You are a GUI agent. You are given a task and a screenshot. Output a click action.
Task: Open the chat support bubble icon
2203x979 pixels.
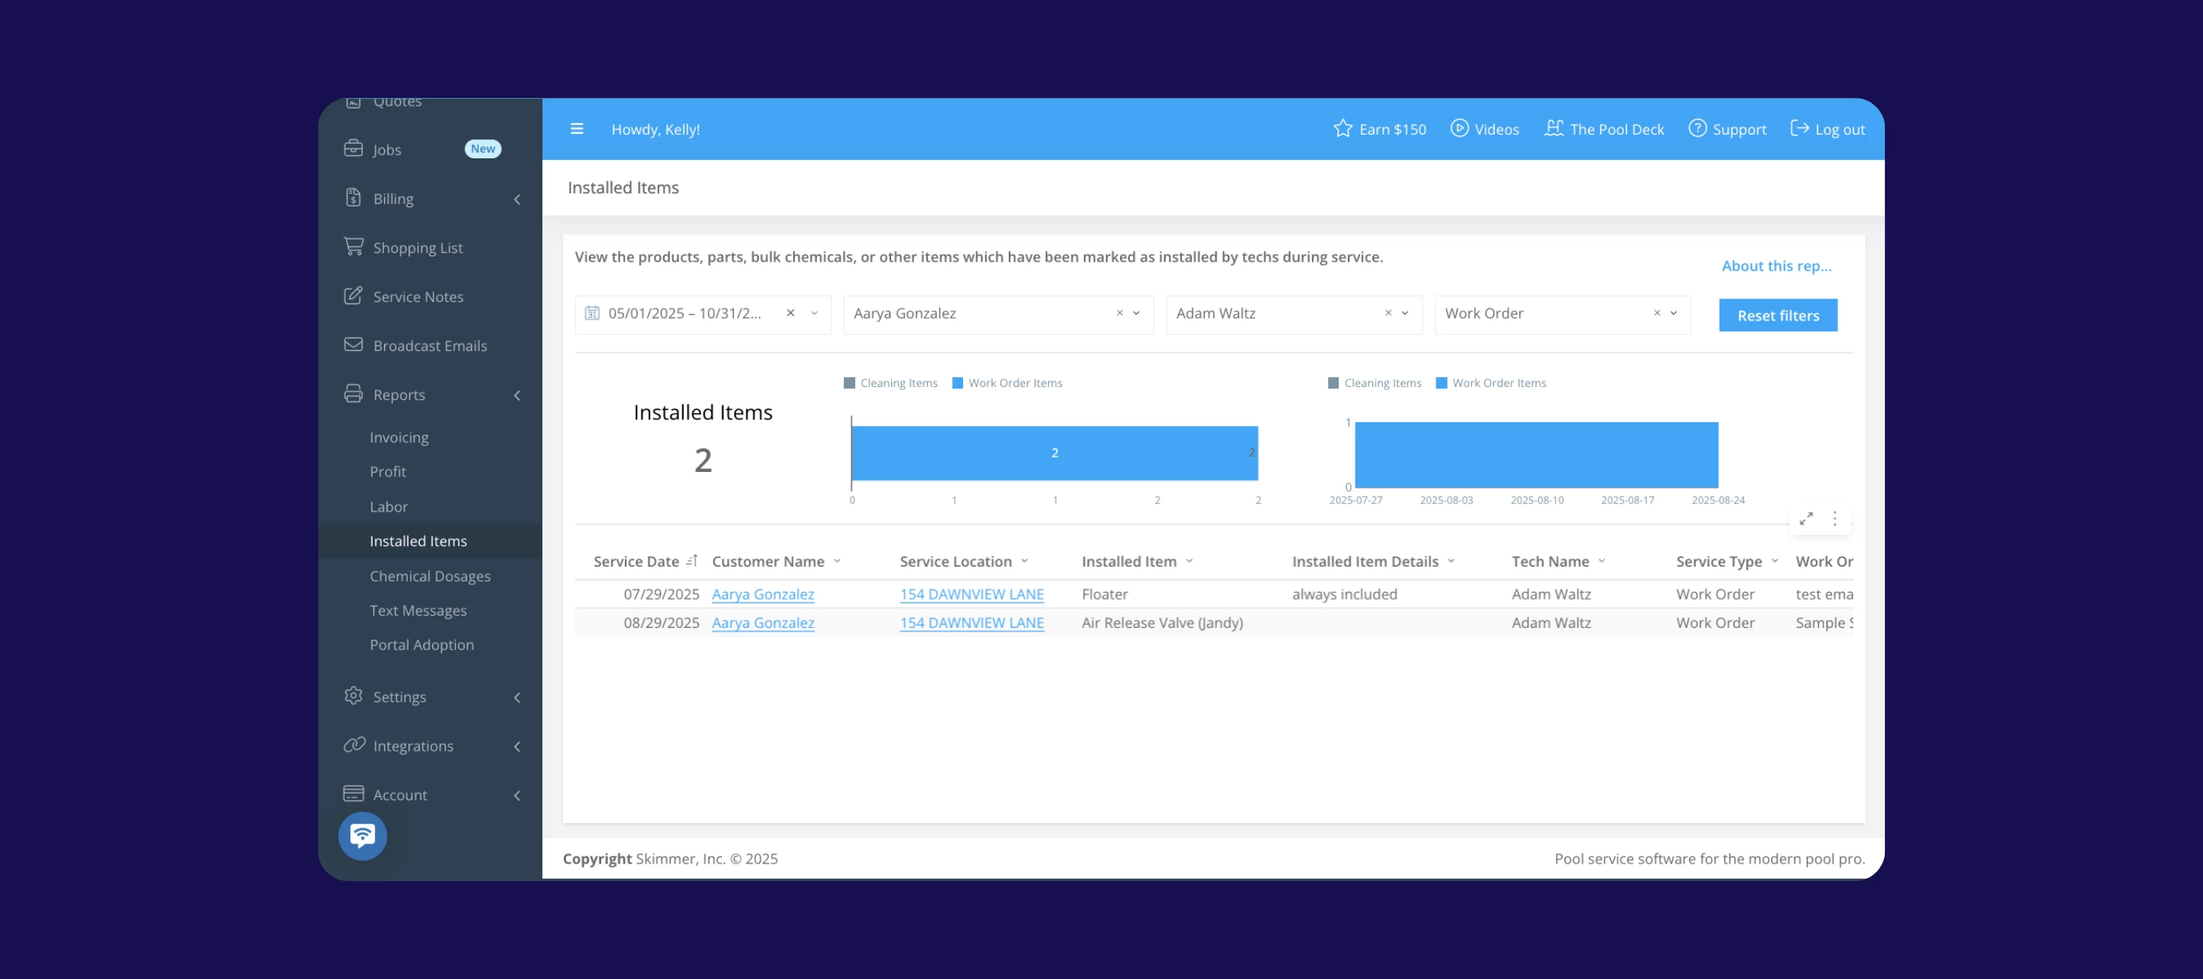(362, 835)
